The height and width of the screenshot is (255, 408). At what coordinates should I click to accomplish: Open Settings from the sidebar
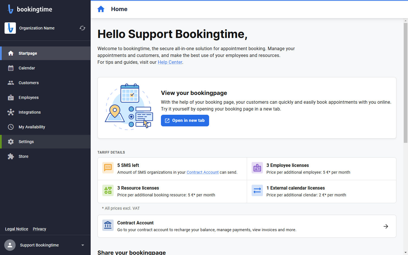coord(45,142)
